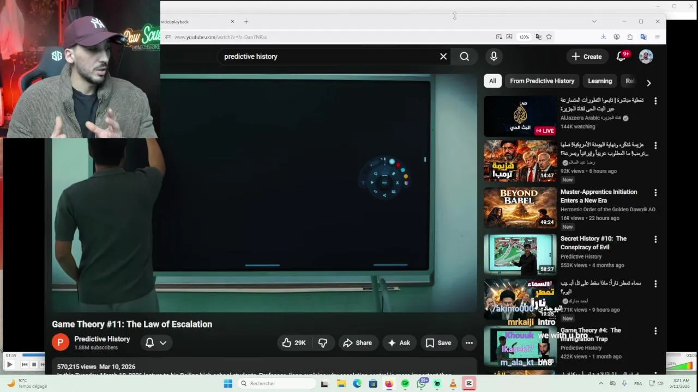Open the Predictive History channel avatar P
Screen dimensions: 698x392
pos(61,342)
